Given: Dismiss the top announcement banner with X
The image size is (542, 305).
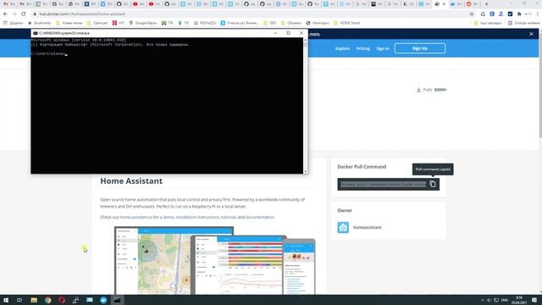Looking at the screenshot, I should coord(531,34).
